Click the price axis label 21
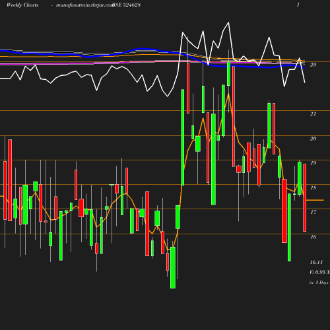This screenshot has width=330, height=330. point(313,114)
